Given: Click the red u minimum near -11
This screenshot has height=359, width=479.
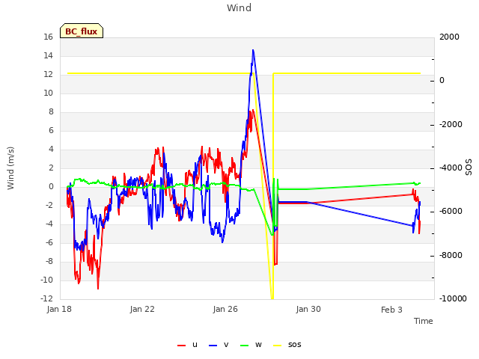Looking at the screenshot, I should coord(98,287).
